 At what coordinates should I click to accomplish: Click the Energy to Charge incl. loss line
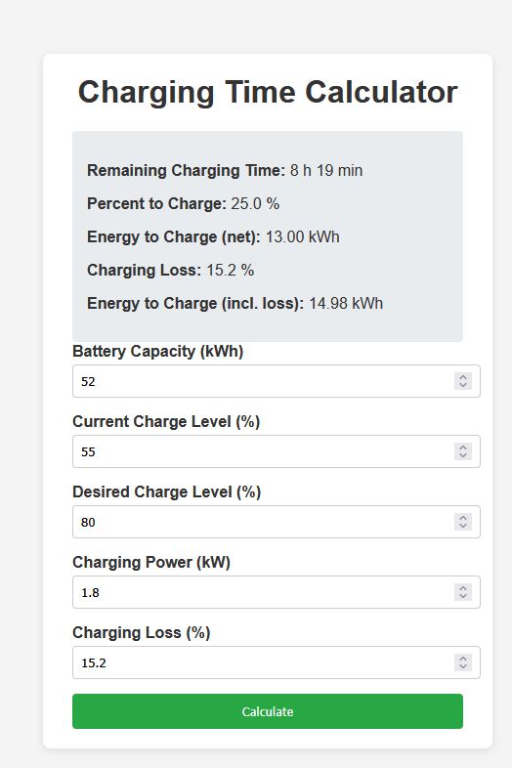click(x=235, y=303)
